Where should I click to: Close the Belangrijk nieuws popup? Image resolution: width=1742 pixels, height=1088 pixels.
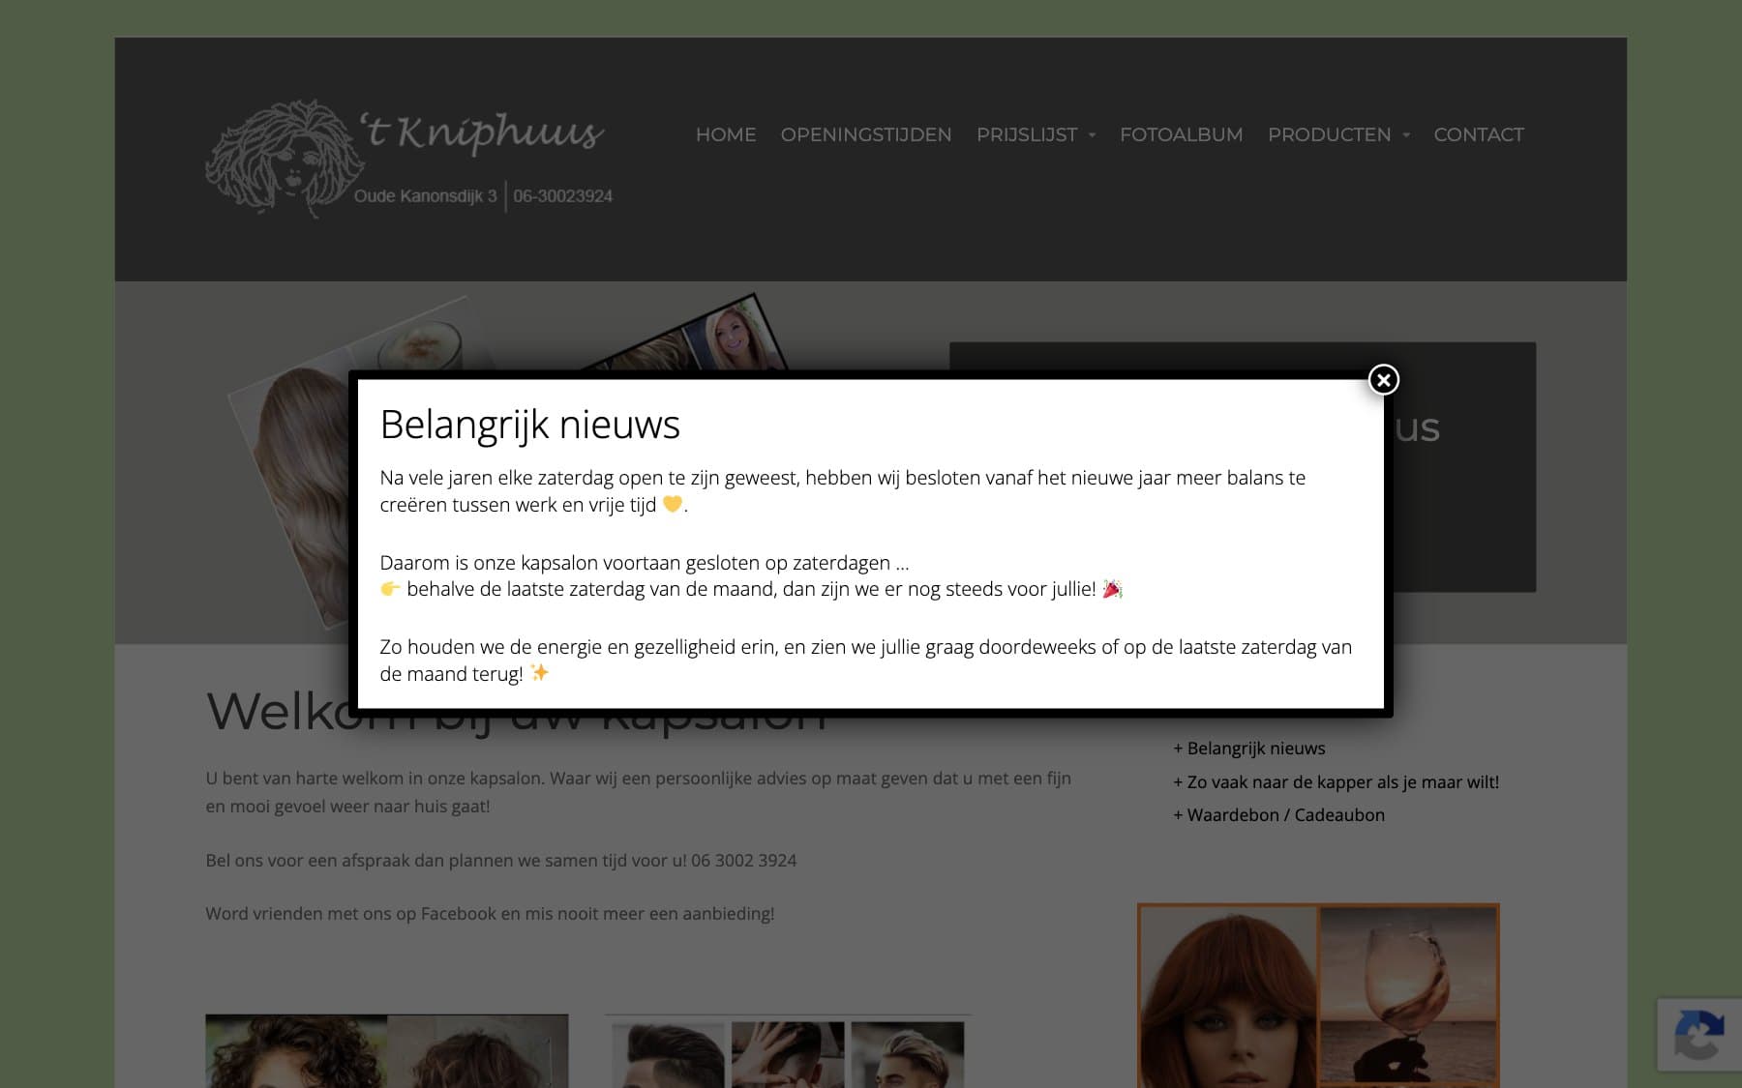pyautogui.click(x=1383, y=380)
